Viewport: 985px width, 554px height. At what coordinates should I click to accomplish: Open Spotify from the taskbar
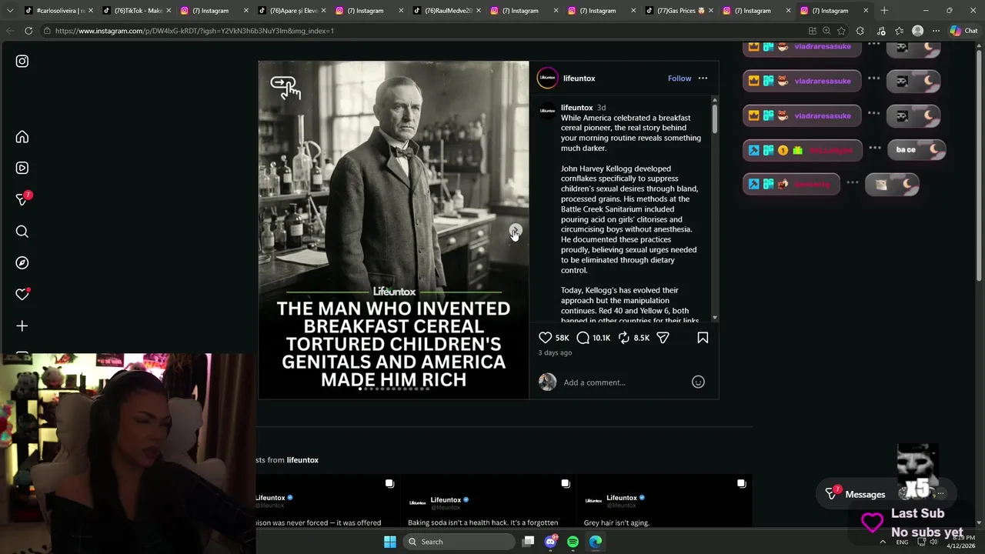tap(573, 542)
